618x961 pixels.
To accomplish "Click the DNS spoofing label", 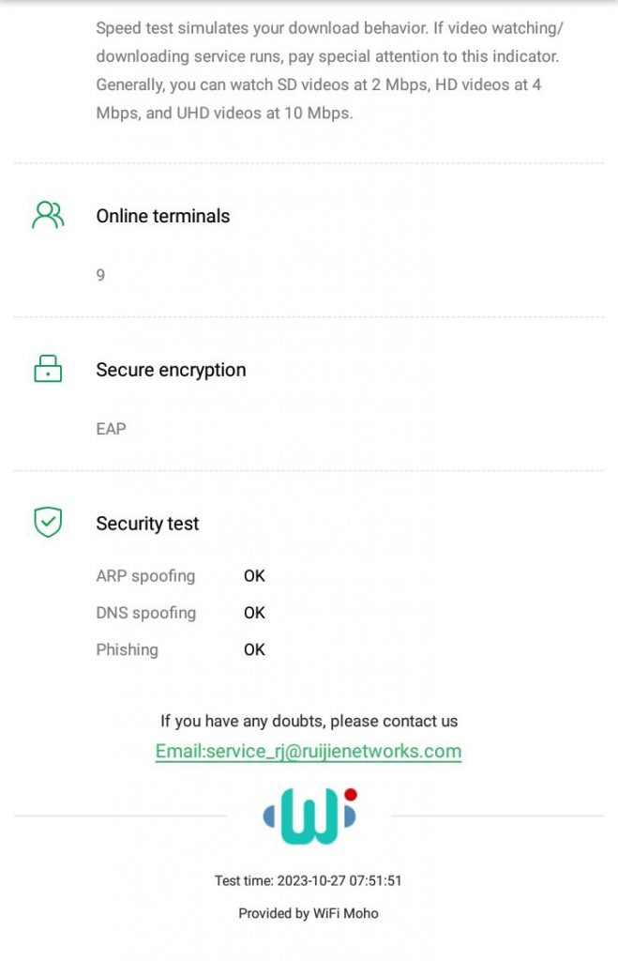I will pyautogui.click(x=145, y=613).
